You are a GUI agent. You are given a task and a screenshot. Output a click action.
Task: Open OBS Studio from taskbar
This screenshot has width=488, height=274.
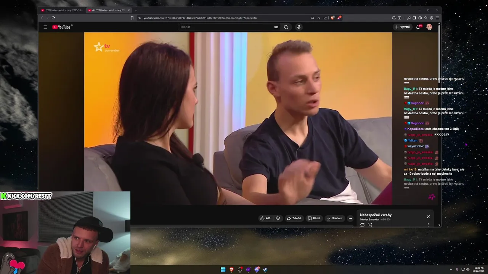tap(240, 269)
